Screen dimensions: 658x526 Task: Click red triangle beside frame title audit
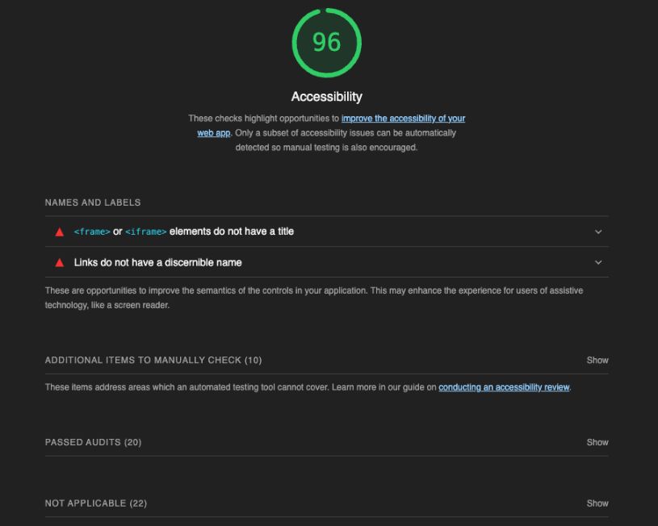coord(59,232)
